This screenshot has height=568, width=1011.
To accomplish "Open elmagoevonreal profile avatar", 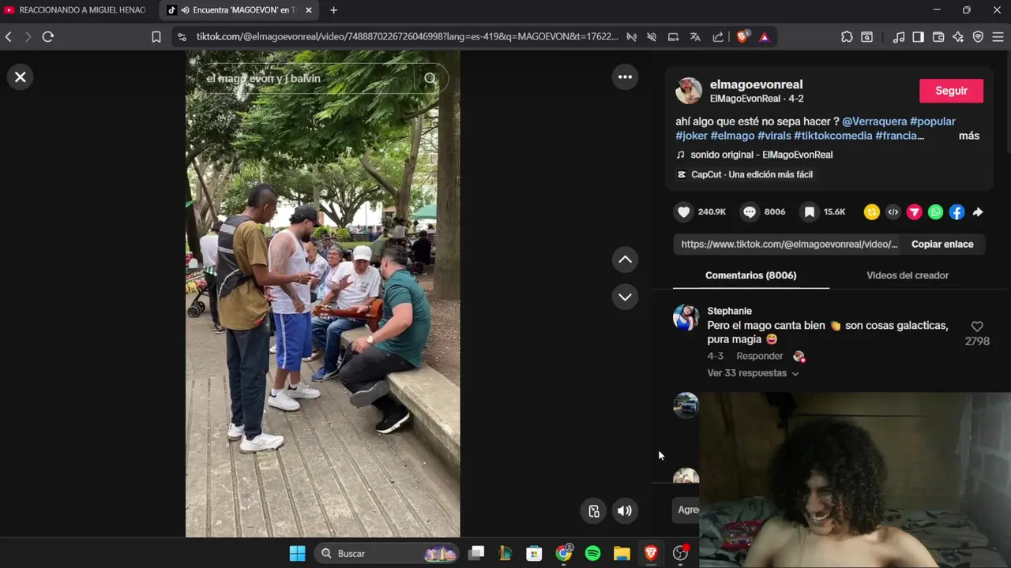I will click(689, 91).
